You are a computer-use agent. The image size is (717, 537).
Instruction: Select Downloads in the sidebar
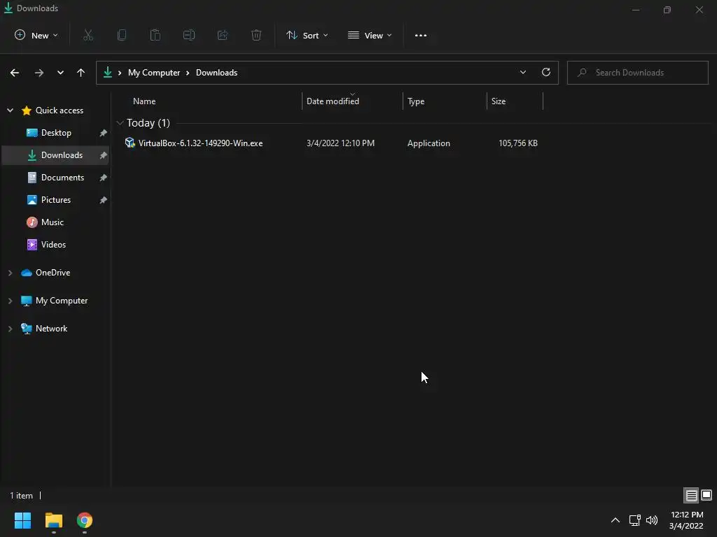pos(55,155)
